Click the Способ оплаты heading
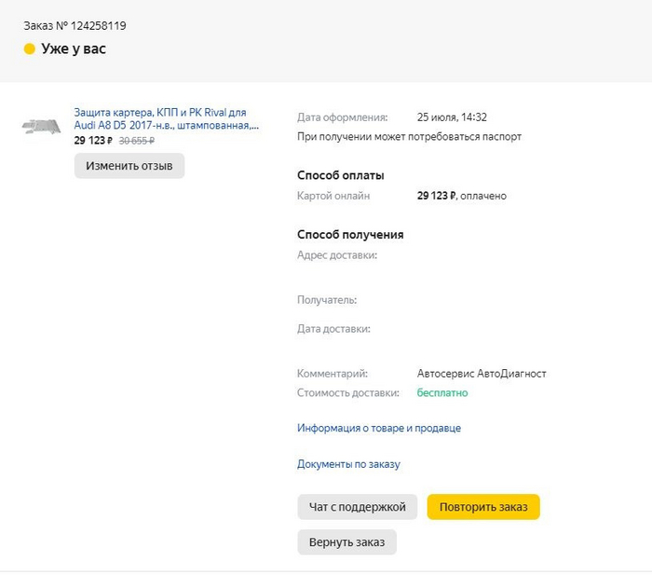This screenshot has width=652, height=575. (341, 175)
